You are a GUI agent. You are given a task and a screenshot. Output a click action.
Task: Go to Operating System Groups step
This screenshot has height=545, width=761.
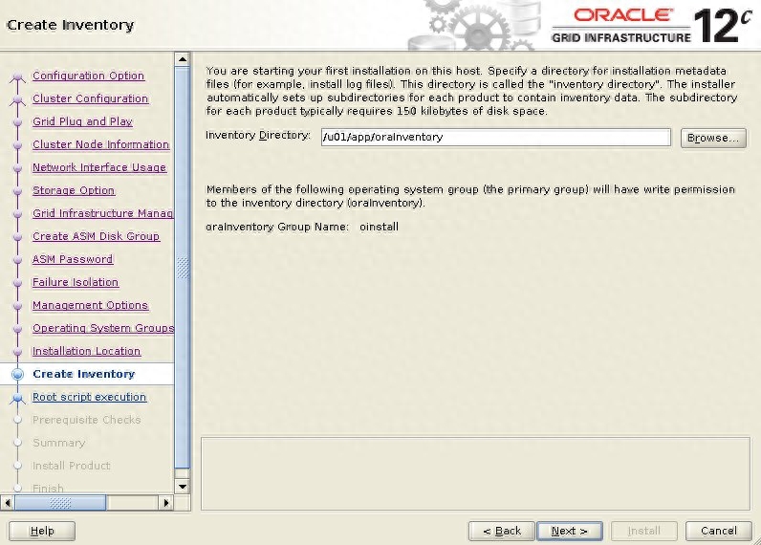[x=102, y=328]
